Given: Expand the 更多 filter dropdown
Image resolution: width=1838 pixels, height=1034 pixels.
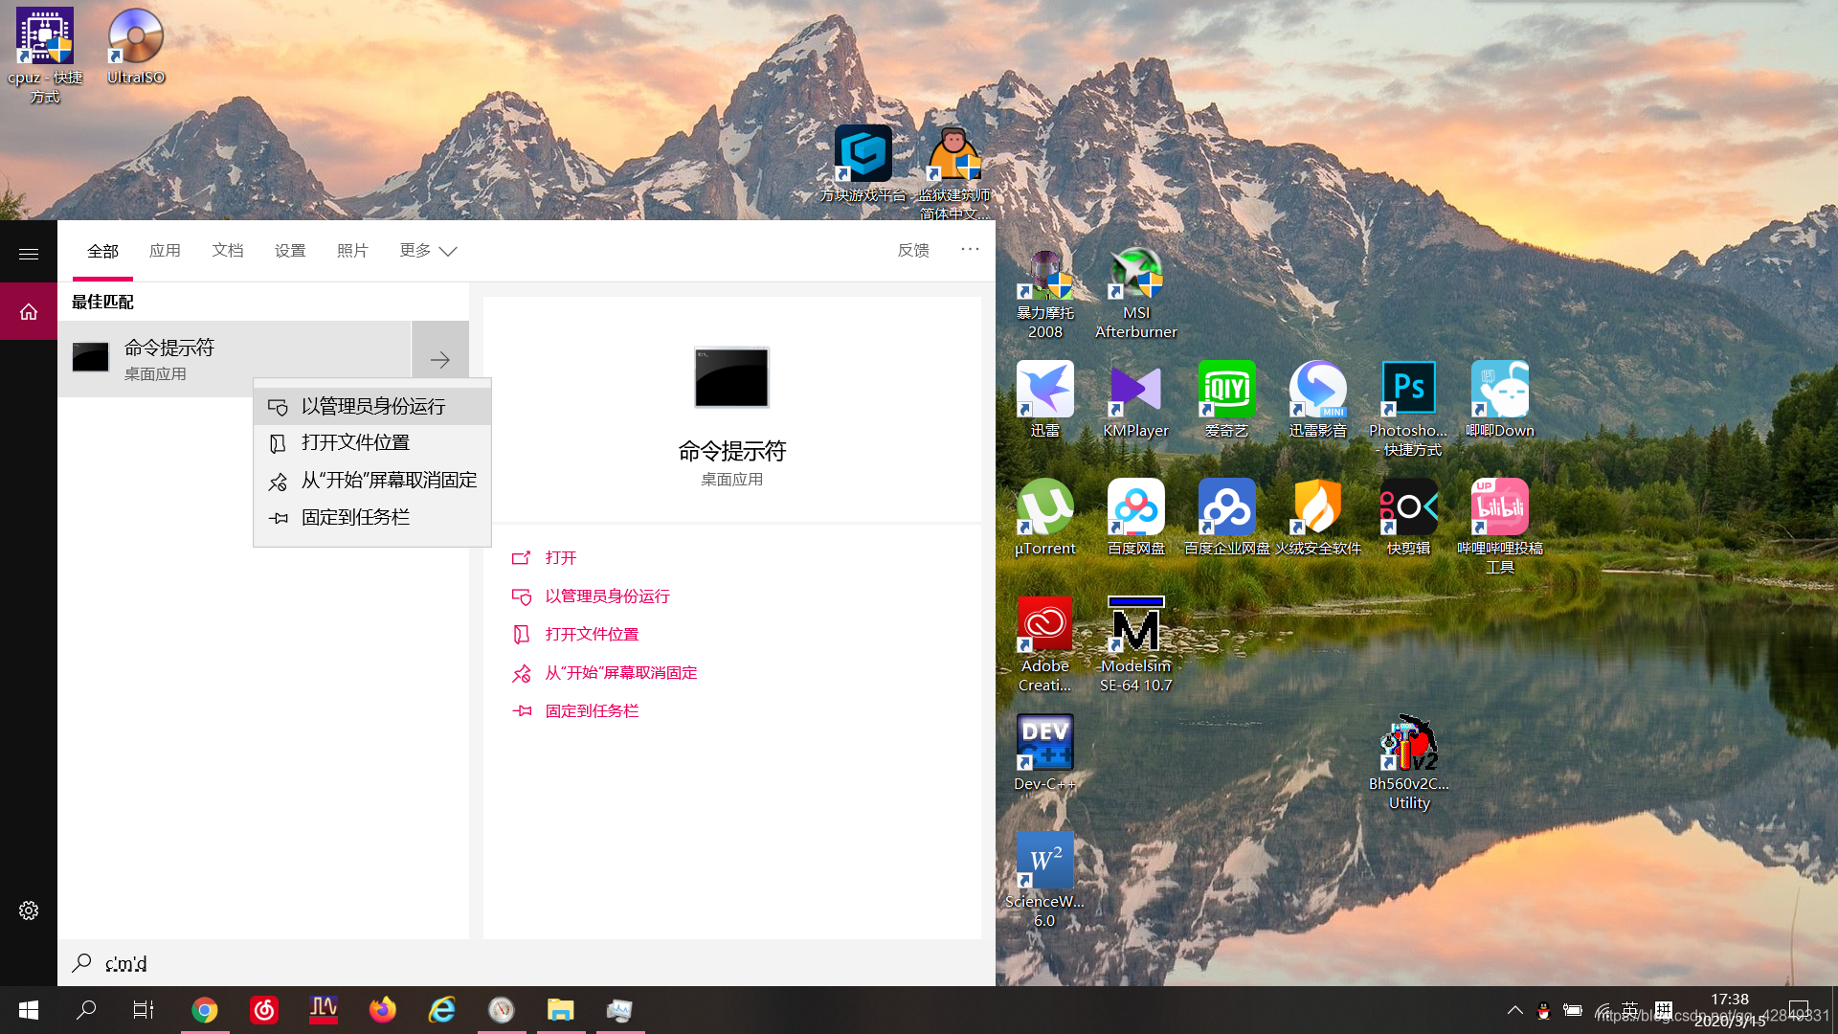Looking at the screenshot, I should [x=428, y=251].
